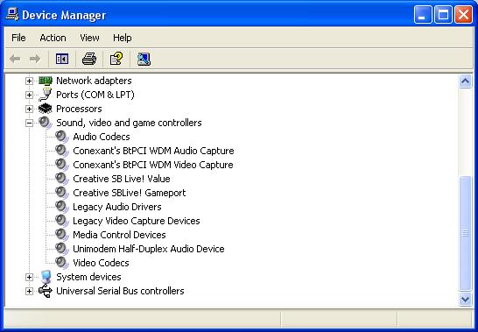
Task: Click the Universal Serial Bus controllers icon
Action: [x=46, y=291]
